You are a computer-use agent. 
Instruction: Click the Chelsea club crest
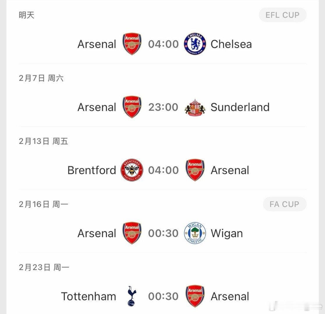[195, 44]
